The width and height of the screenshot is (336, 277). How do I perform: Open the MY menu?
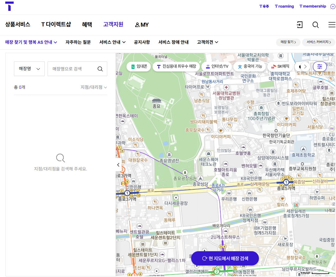(142, 25)
